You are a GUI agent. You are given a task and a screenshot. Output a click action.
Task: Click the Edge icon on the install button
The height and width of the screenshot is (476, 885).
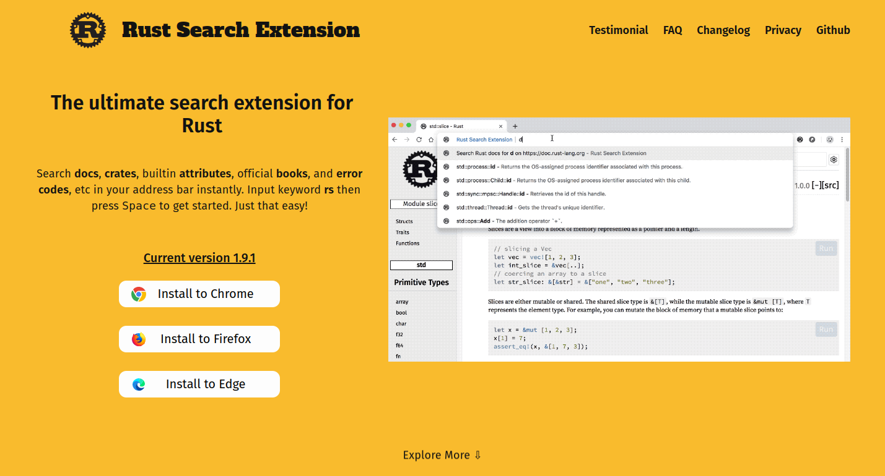(139, 385)
